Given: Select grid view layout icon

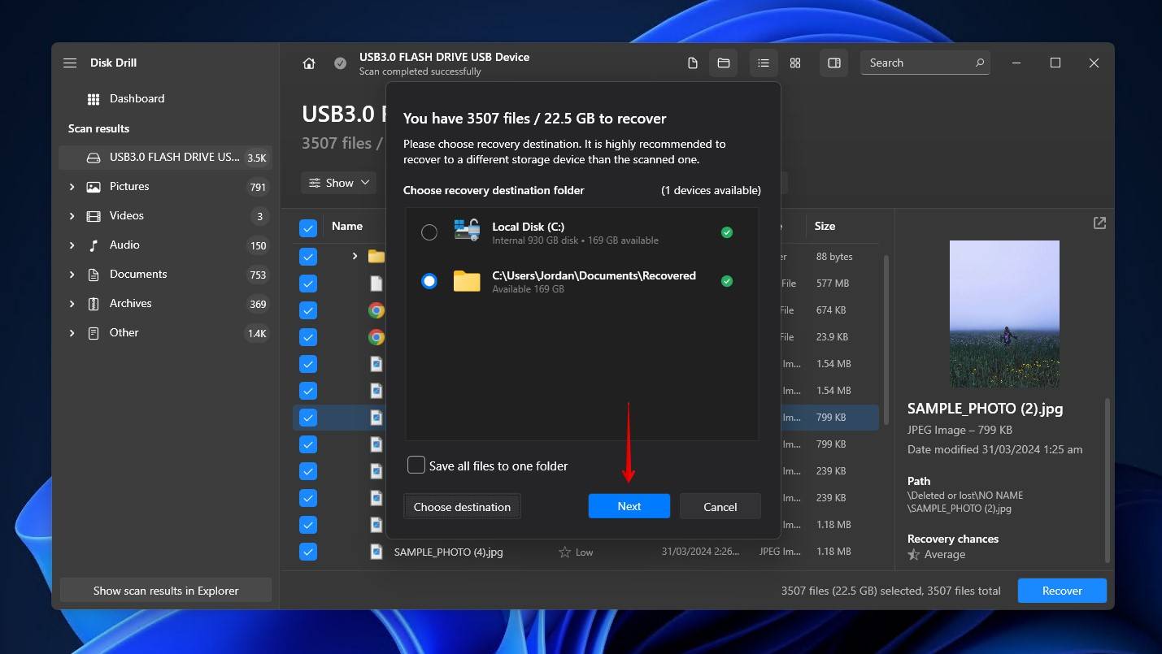Looking at the screenshot, I should [795, 63].
